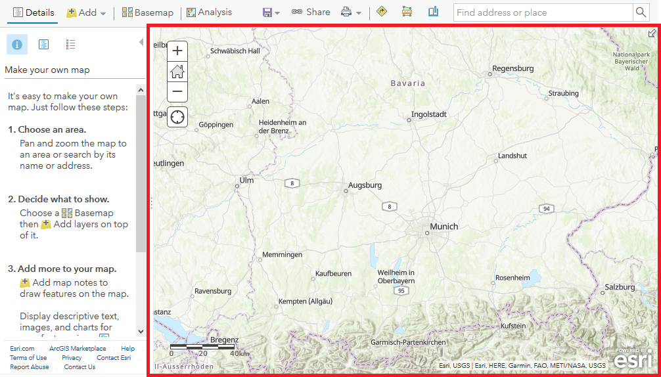Open the Basemap gallery
Viewport: 661px width, 377px height.
pyautogui.click(x=148, y=12)
